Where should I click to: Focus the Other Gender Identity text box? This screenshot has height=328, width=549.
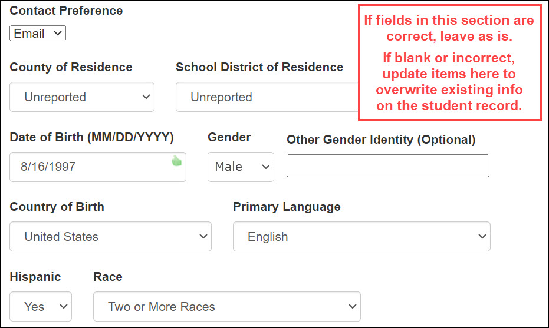pyautogui.click(x=387, y=166)
